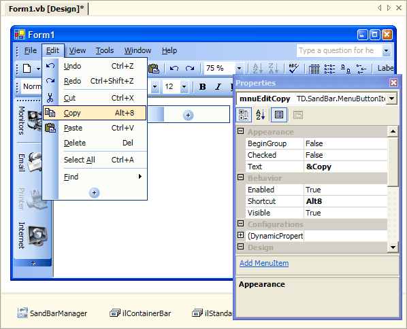Click the Text property value &Copy
This screenshot has height=329, width=407.
[345, 167]
